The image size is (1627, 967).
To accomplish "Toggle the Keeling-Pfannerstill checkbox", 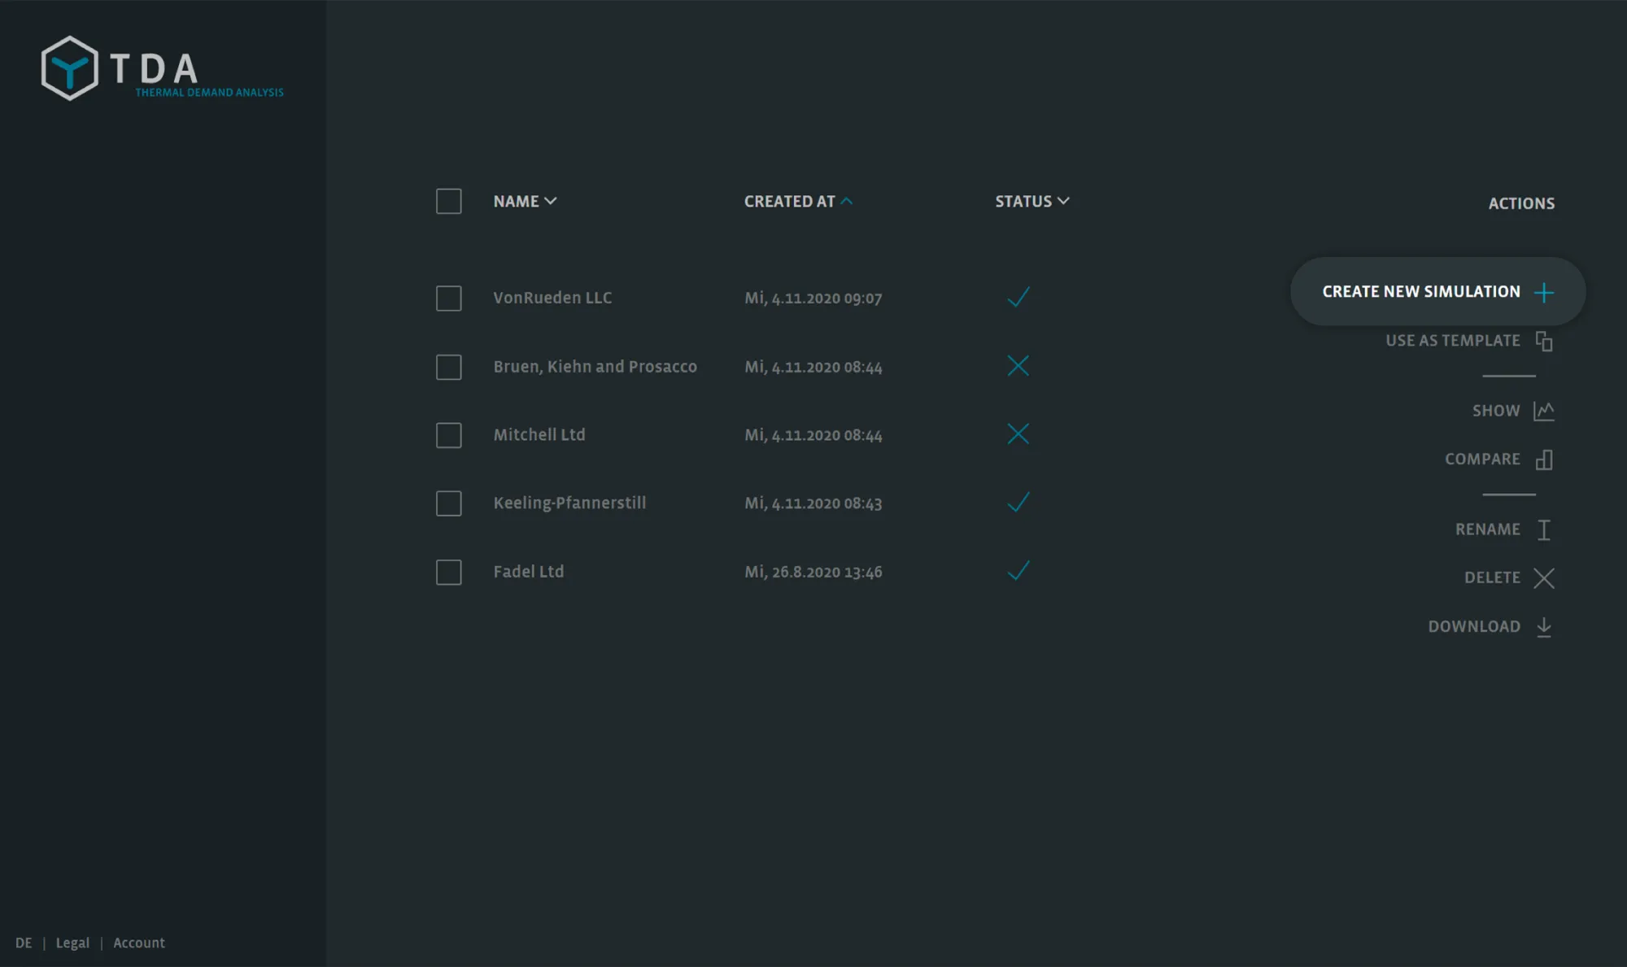I will pos(448,503).
